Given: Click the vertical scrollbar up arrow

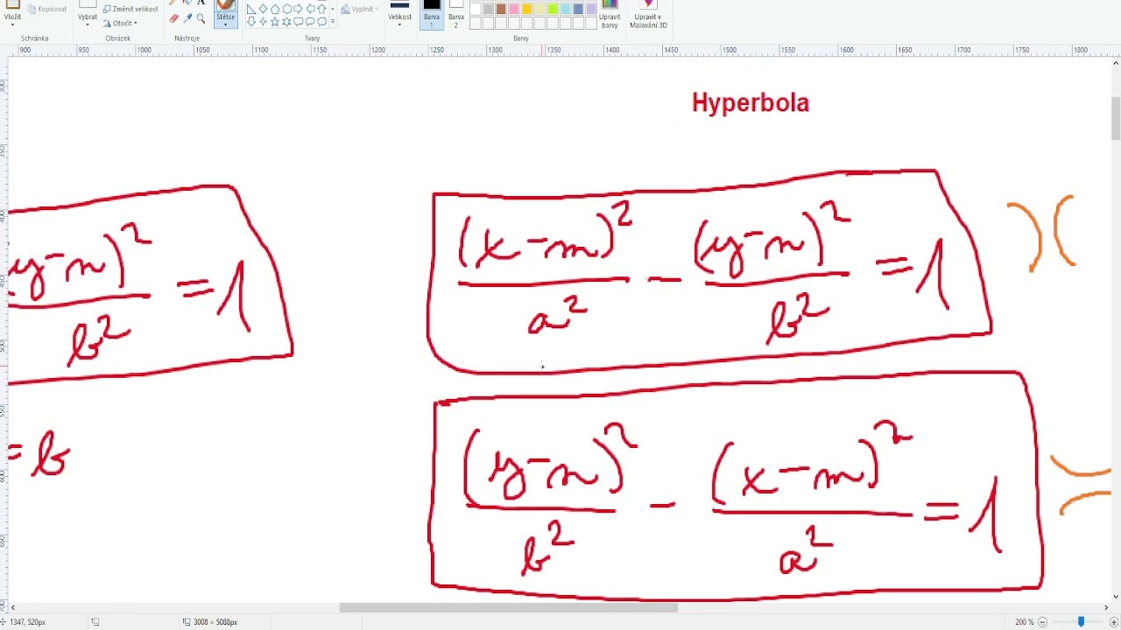Looking at the screenshot, I should (x=1116, y=62).
